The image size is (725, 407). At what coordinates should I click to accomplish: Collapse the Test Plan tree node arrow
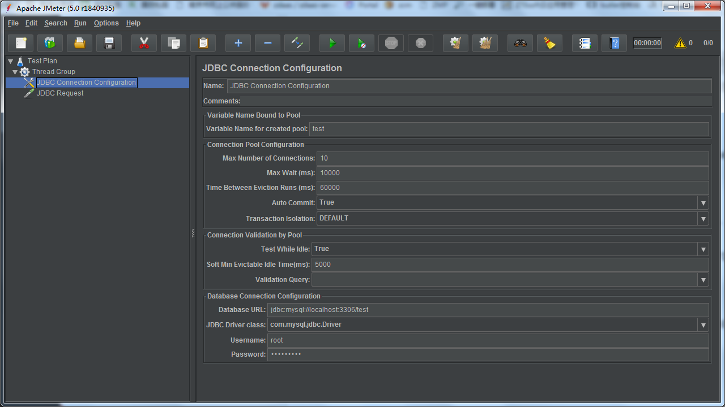[10, 61]
